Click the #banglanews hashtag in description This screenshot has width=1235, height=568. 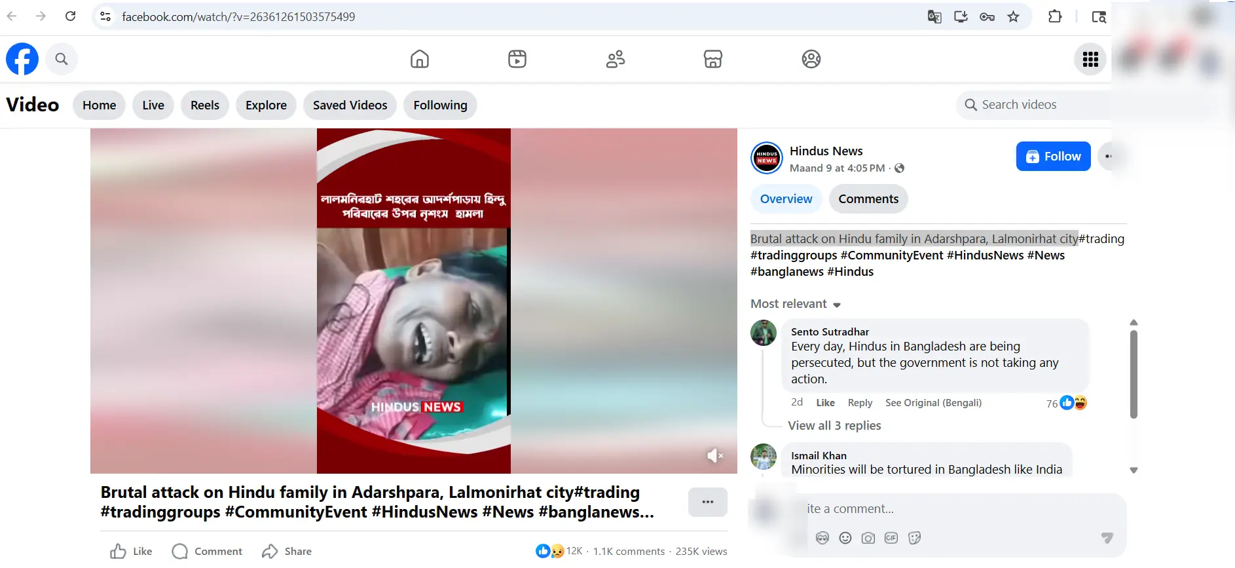tap(787, 272)
